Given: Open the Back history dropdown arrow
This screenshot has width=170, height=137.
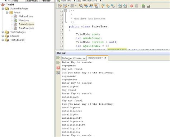Looking at the screenshot, I should tap(69, 6).
